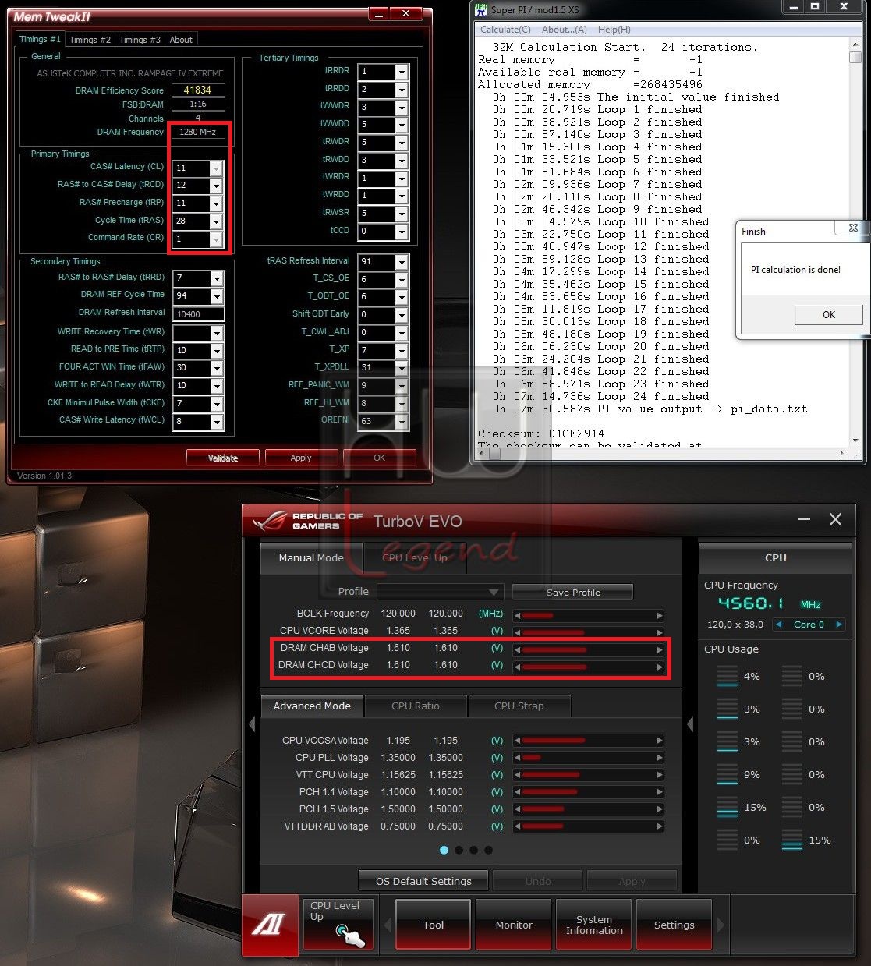This screenshot has height=966, width=871.
Task: Open the CPU Level Up icon button
Action: (338, 925)
